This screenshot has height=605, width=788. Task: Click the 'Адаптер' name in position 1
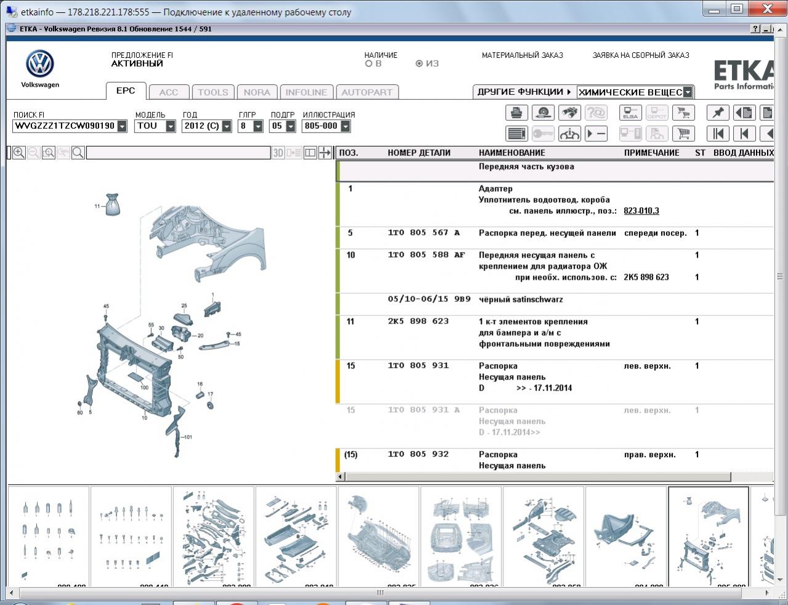pos(495,189)
